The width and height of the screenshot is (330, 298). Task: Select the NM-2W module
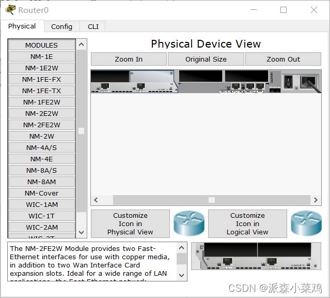[x=42, y=136]
